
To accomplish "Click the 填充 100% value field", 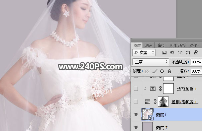I will [196, 71].
